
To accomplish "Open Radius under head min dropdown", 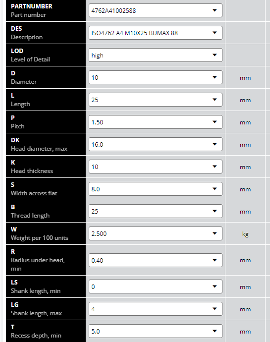I will point(155,260).
